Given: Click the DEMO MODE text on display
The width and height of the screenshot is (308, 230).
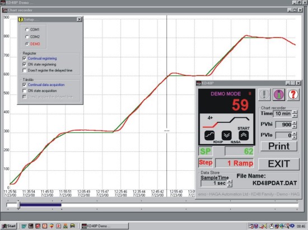Looking at the screenshot, I should coord(226,94).
